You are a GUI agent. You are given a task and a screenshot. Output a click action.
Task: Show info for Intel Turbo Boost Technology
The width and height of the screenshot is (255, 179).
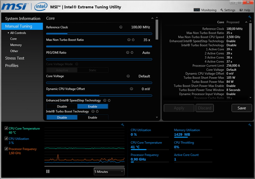93,111
